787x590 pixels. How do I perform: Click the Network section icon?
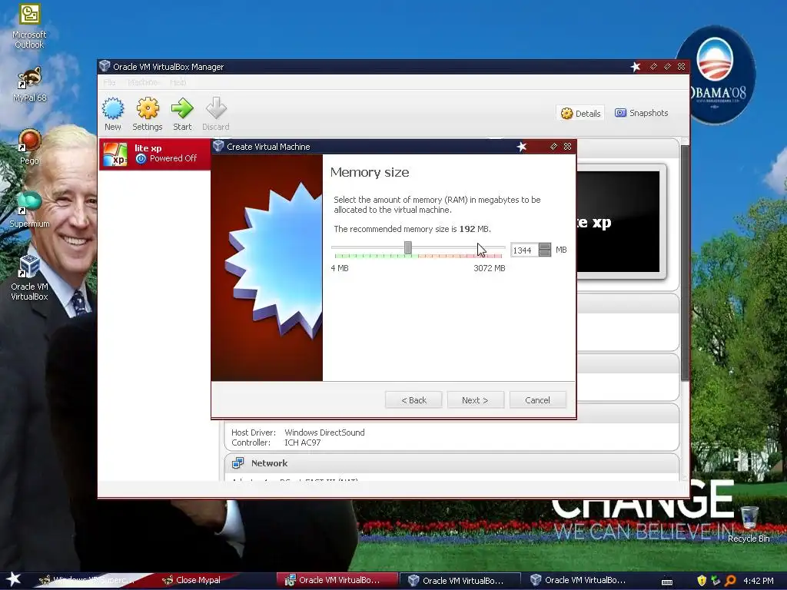(238, 463)
